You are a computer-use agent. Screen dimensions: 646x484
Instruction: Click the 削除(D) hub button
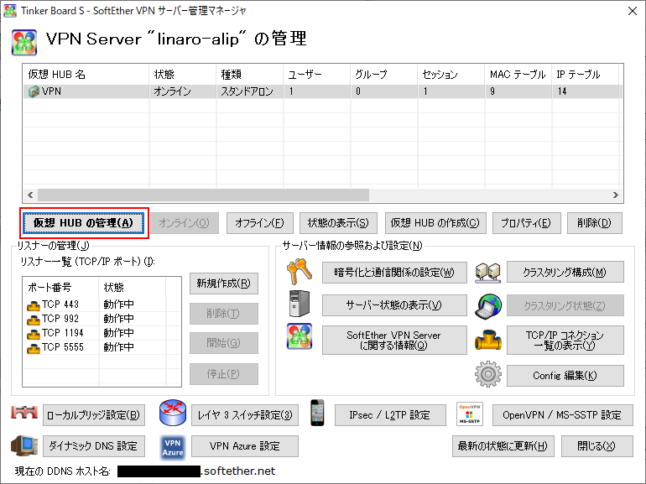tap(595, 223)
